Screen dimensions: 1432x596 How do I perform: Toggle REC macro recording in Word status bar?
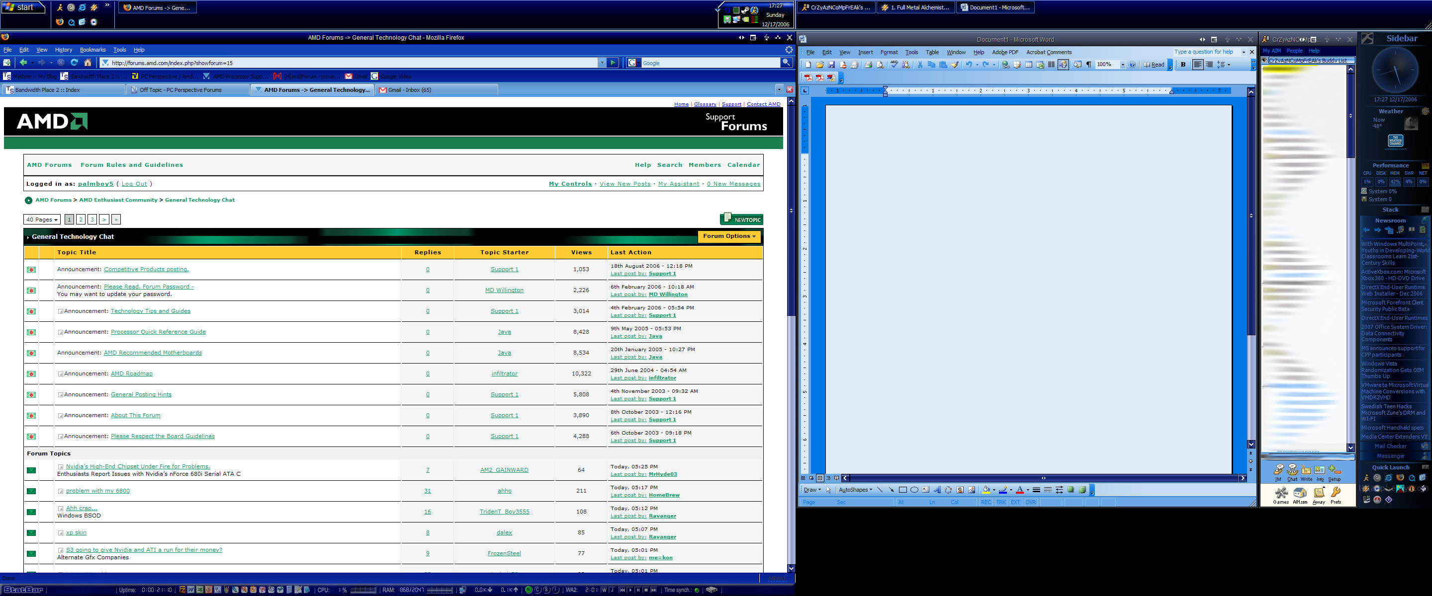tap(986, 502)
